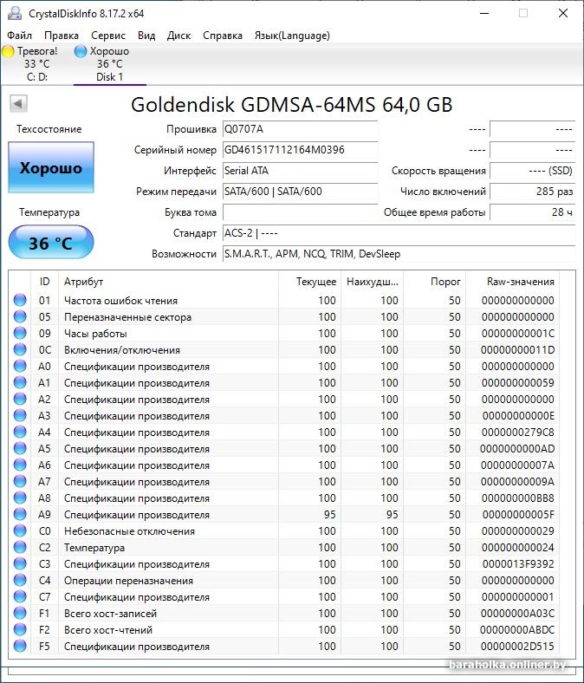Click the CrystalDiskInfo title bar app icon
The height and width of the screenshot is (683, 584).
click(x=15, y=13)
